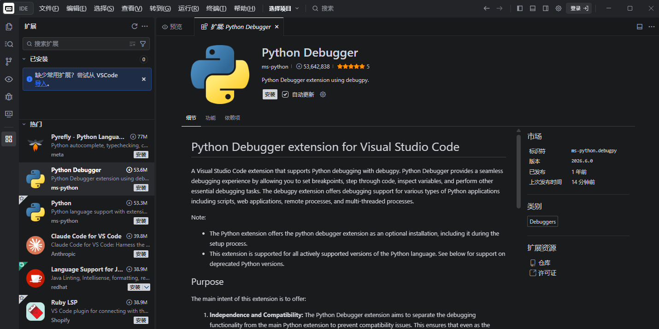Collapse the 热门 section
Screen dimensions: 659x329
tap(24, 124)
